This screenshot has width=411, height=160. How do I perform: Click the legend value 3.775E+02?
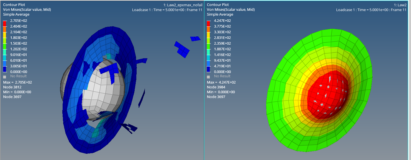point(222,26)
